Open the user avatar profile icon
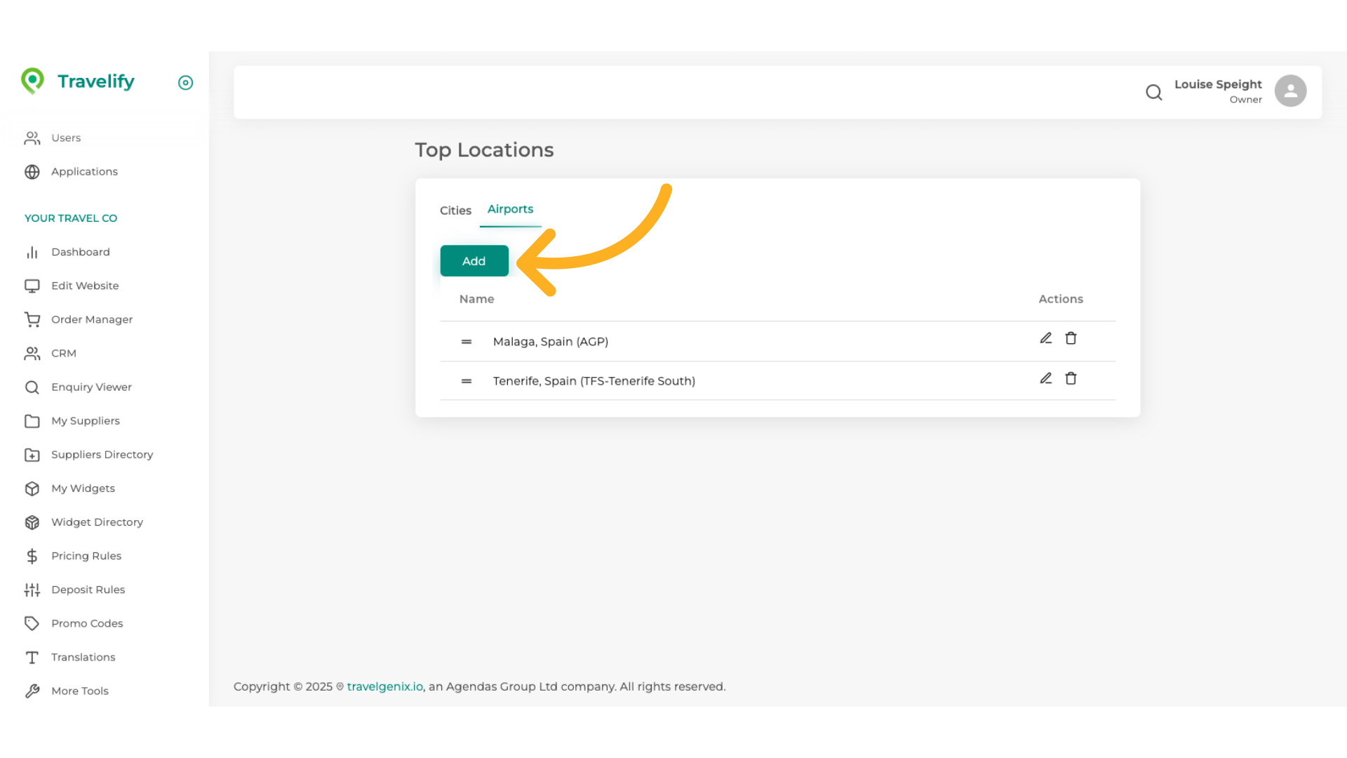 1290,91
